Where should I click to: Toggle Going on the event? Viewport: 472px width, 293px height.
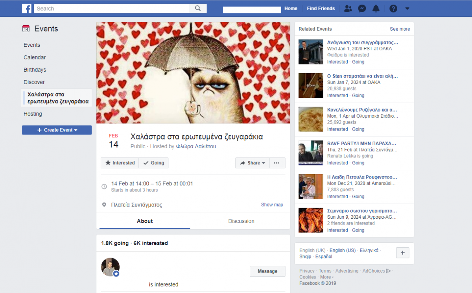[153, 163]
